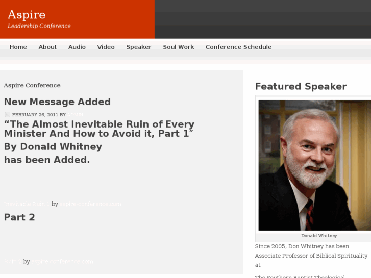Open the About page
Screen dimensions: 371x278
pyautogui.click(x=47, y=47)
